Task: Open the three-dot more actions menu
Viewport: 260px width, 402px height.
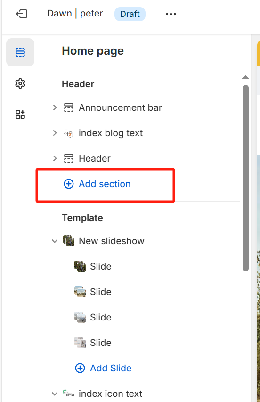Action: (x=171, y=14)
